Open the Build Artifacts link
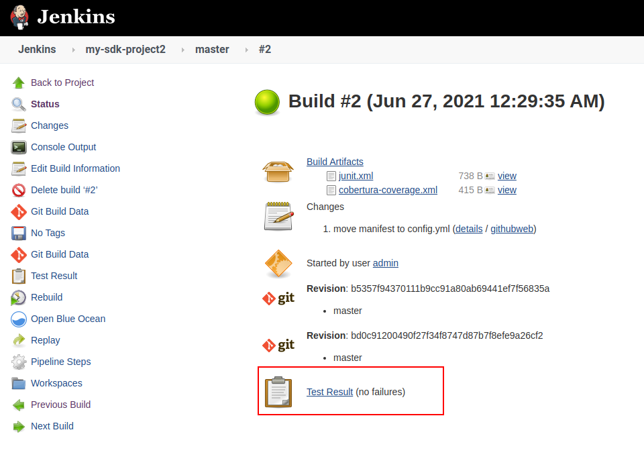Screen dimensions: 644x473 335,162
